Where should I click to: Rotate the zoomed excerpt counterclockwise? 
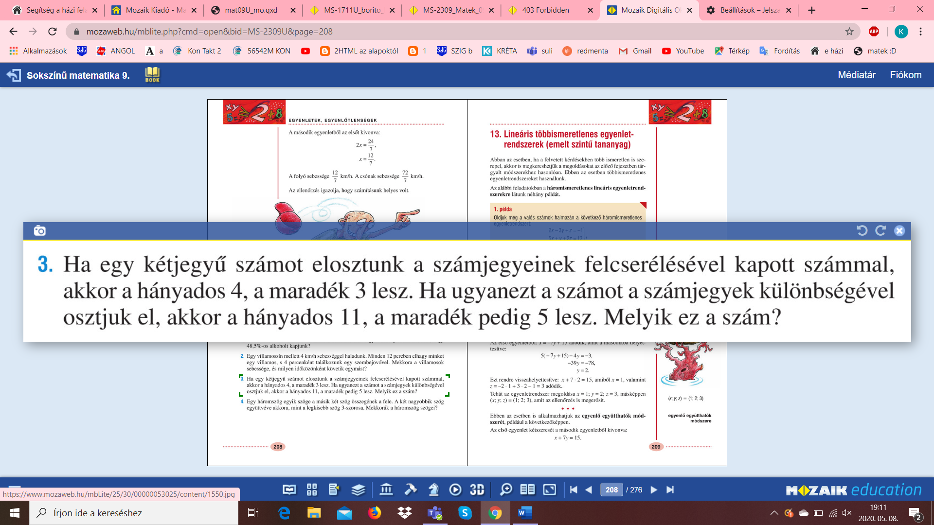862,231
